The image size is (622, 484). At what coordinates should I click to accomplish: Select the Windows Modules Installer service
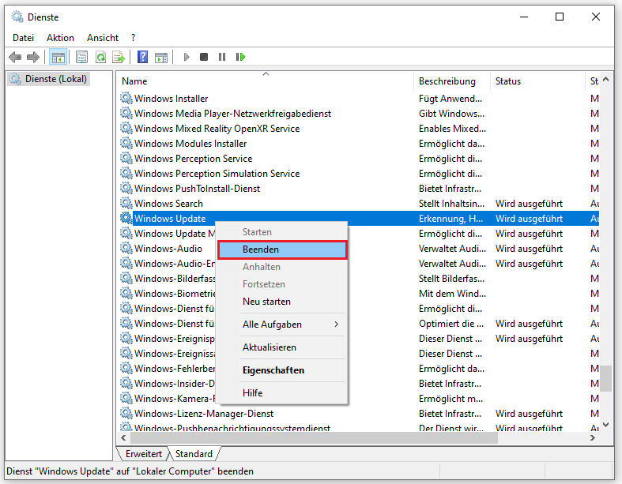pyautogui.click(x=190, y=144)
